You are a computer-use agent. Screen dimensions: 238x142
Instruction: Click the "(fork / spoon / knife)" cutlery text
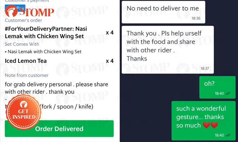[x=66, y=106]
